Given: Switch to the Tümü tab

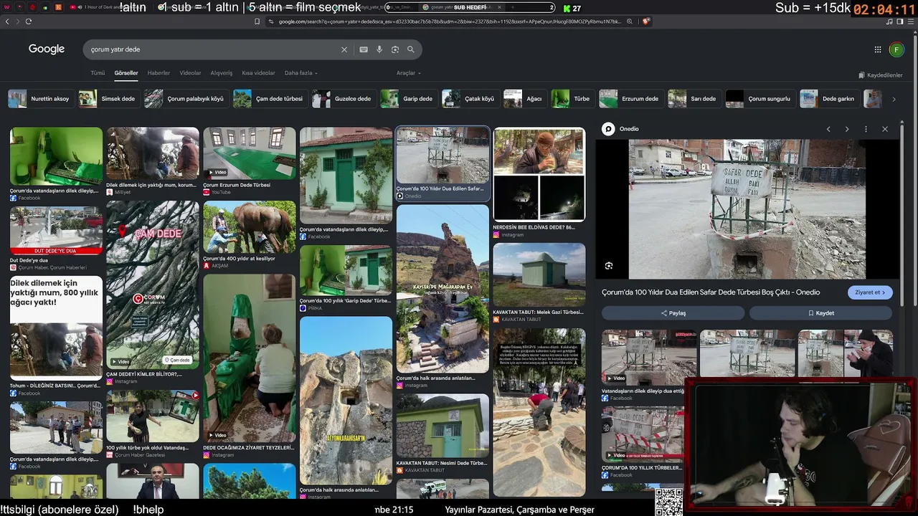Looking at the screenshot, I should pos(98,73).
